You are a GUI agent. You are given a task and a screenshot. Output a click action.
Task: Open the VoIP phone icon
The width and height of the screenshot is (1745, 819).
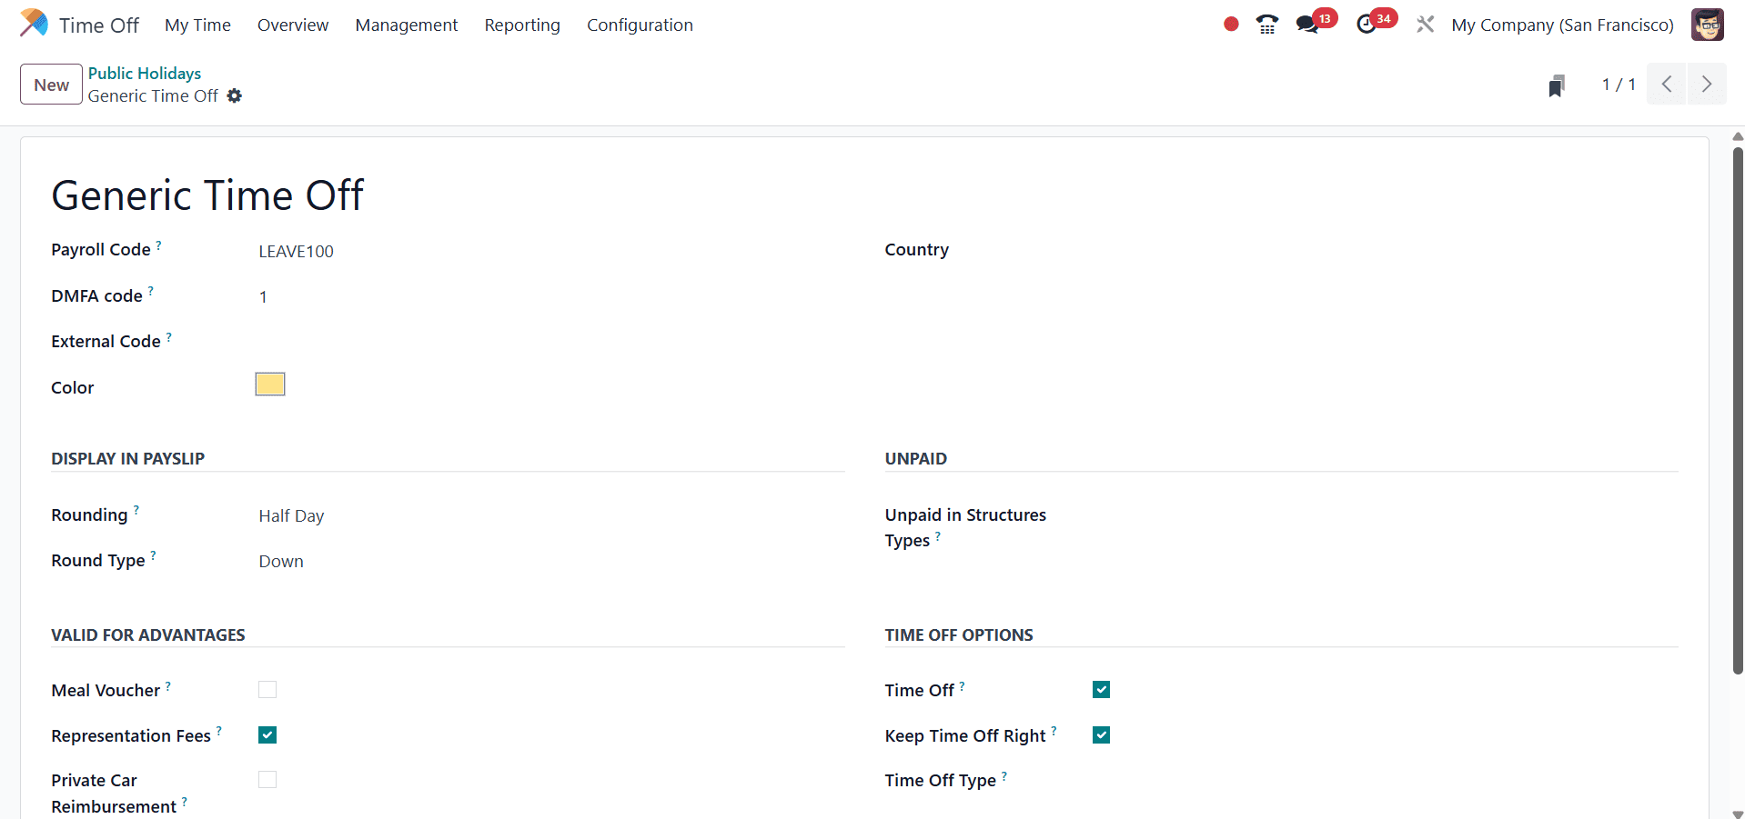coord(1267,25)
